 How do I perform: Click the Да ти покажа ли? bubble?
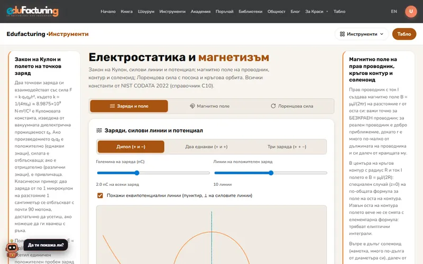click(45, 245)
